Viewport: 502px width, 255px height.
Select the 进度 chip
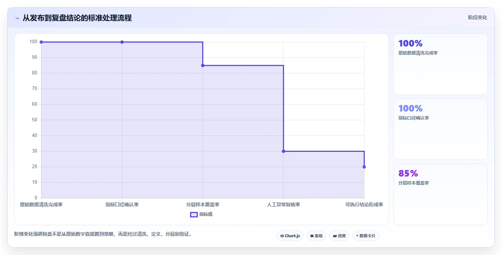pyautogui.click(x=339, y=236)
